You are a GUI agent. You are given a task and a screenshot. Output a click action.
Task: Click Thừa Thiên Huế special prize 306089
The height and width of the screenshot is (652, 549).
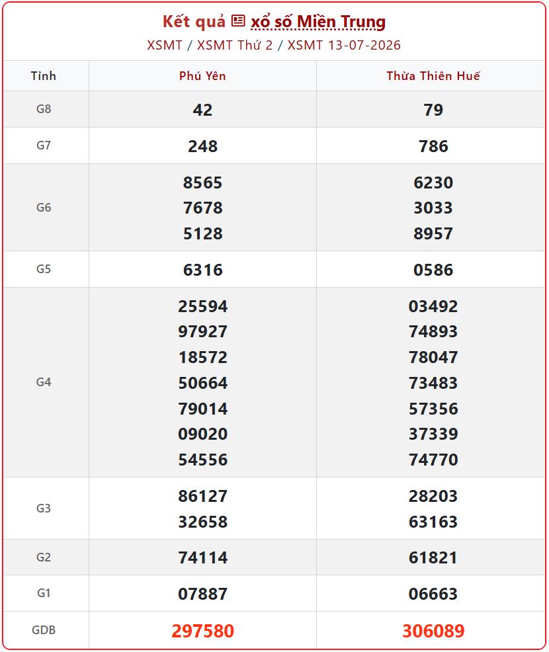433,630
